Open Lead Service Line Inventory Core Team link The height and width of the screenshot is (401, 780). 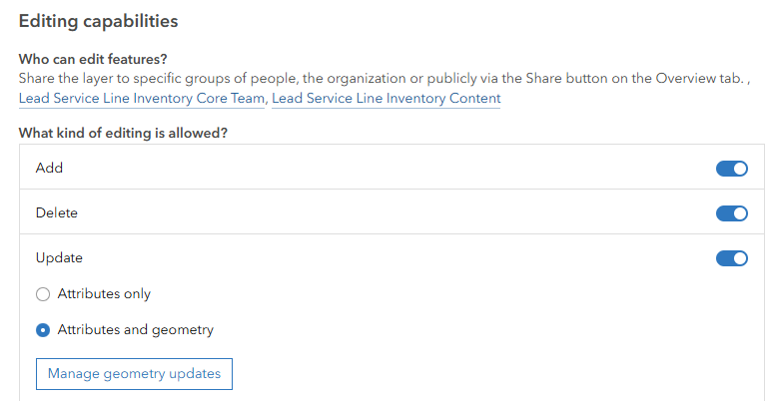coord(142,99)
